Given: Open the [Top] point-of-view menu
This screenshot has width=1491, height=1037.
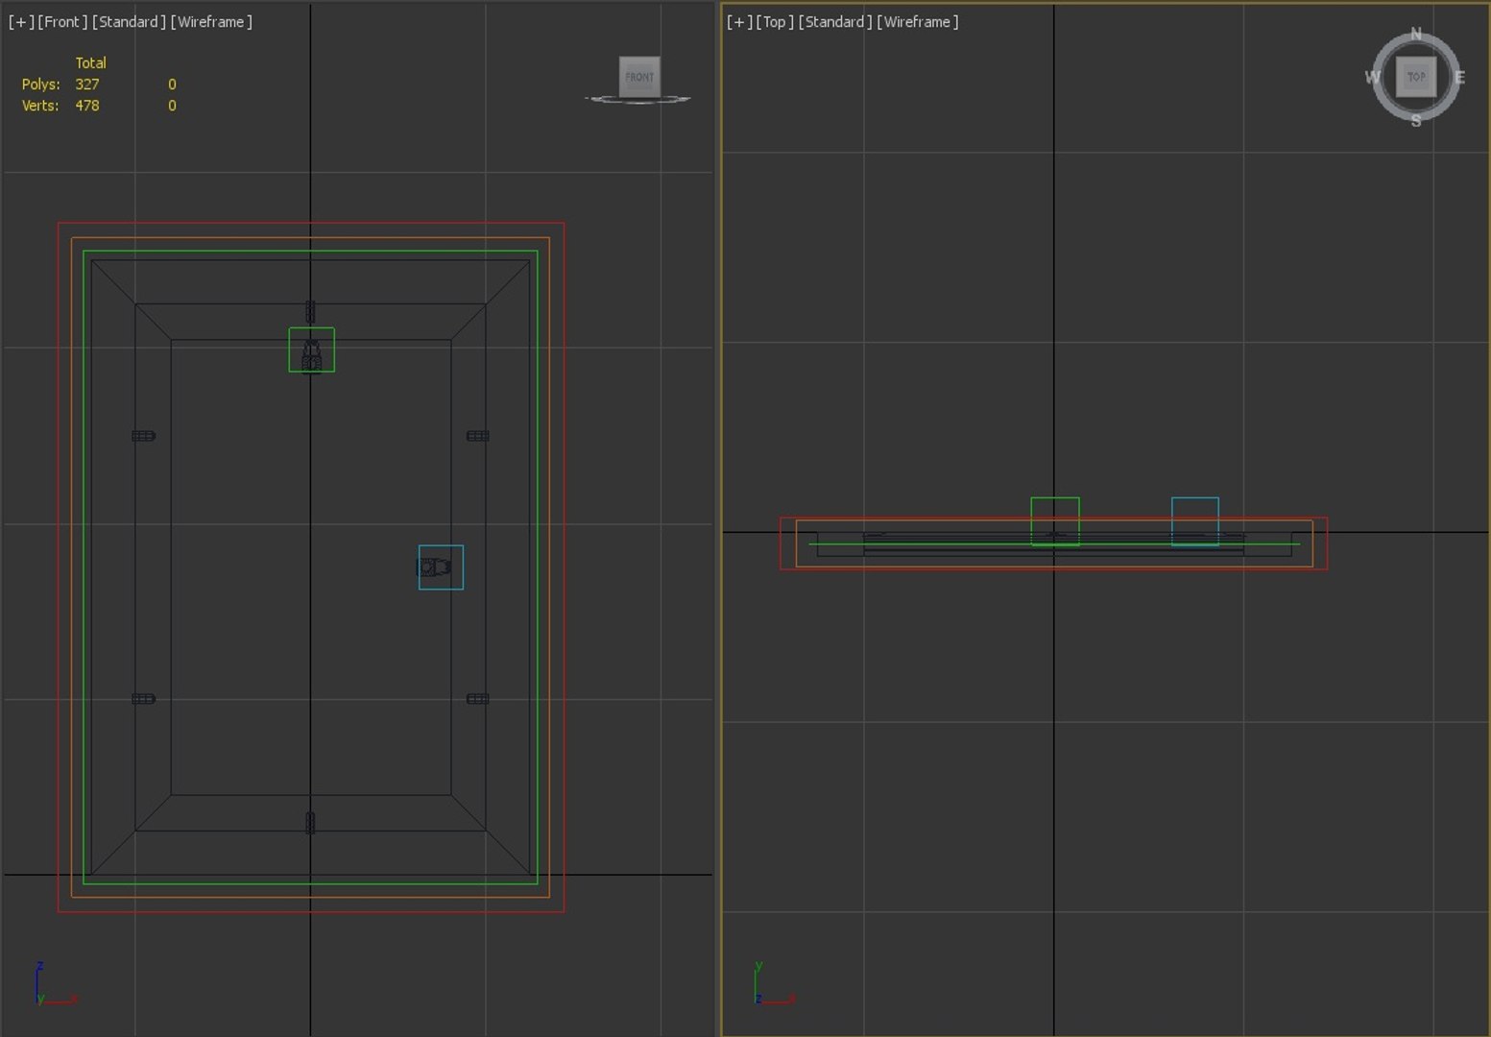Looking at the screenshot, I should [x=775, y=21].
